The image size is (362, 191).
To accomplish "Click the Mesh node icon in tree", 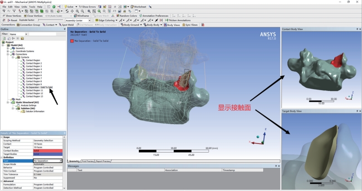I will pos(13,99).
